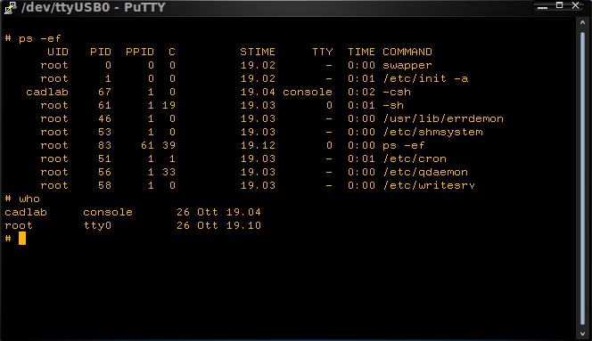Viewport: 592px width, 341px height.
Task: Click the 'cadlab' UID in process list
Action: point(47,92)
